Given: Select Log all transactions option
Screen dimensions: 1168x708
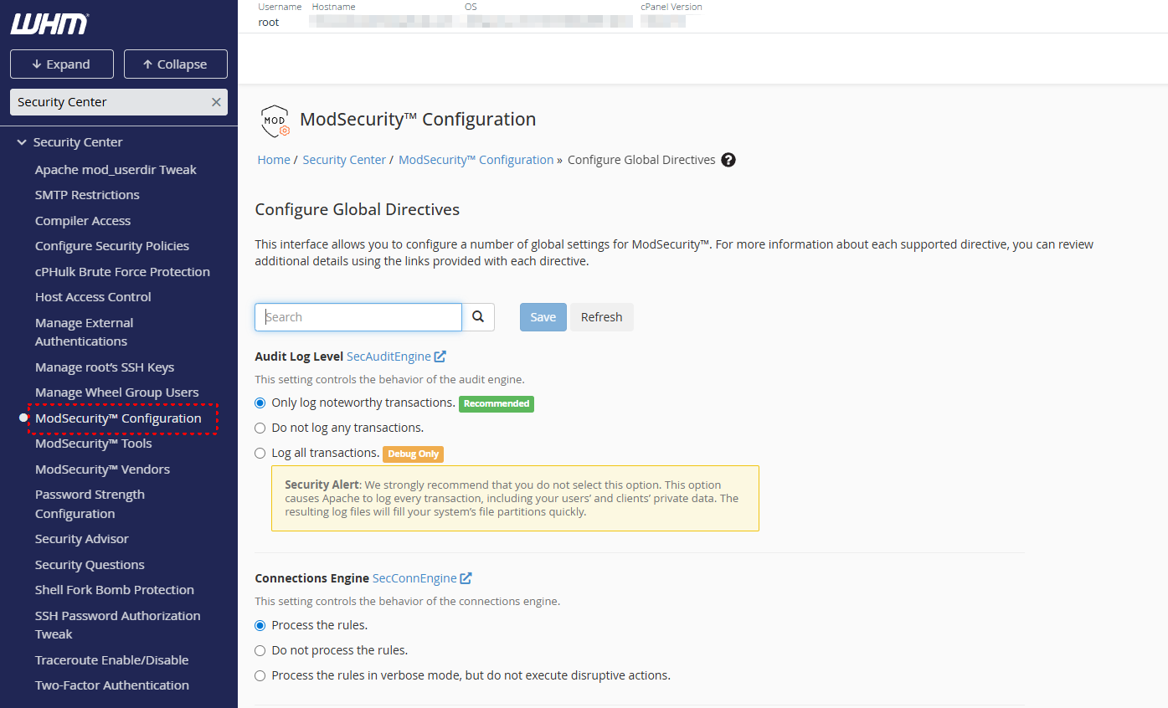Looking at the screenshot, I should point(260,453).
